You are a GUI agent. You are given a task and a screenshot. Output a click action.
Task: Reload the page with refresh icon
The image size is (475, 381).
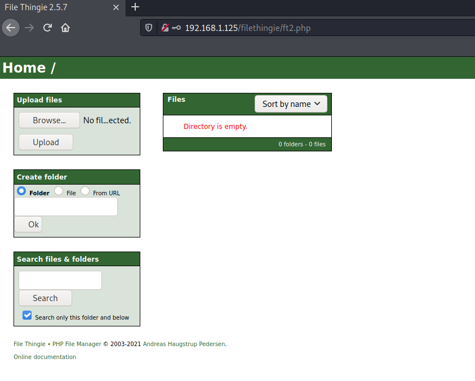coord(47,28)
